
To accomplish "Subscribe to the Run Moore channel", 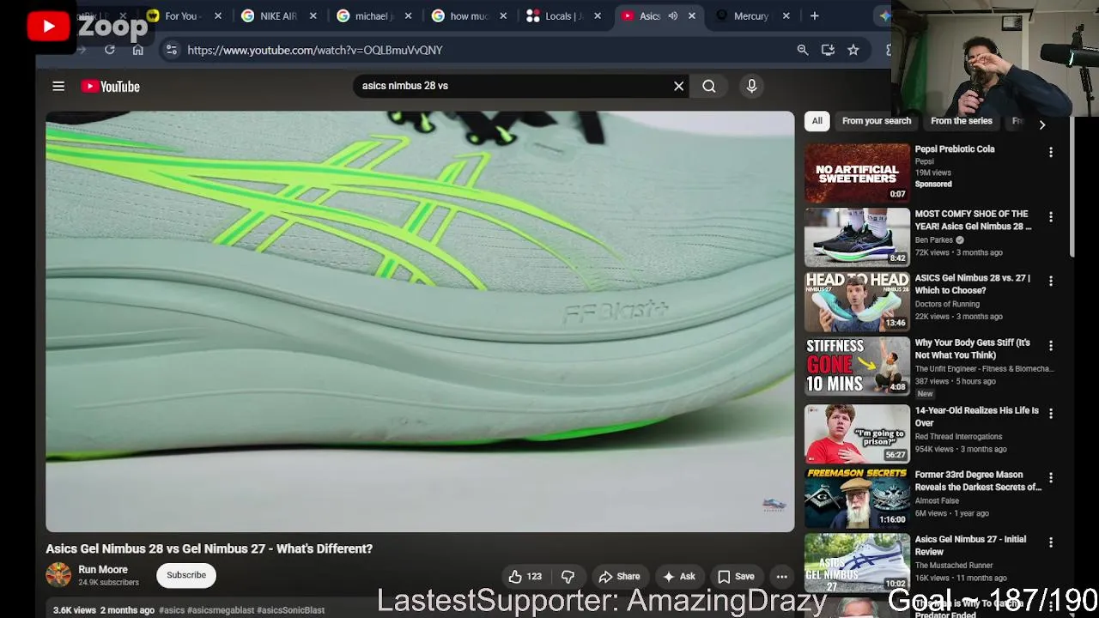I will point(186,575).
